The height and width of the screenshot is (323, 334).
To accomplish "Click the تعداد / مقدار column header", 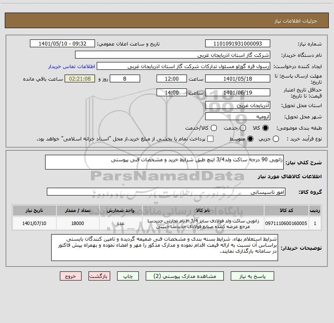I will [x=78, y=210].
